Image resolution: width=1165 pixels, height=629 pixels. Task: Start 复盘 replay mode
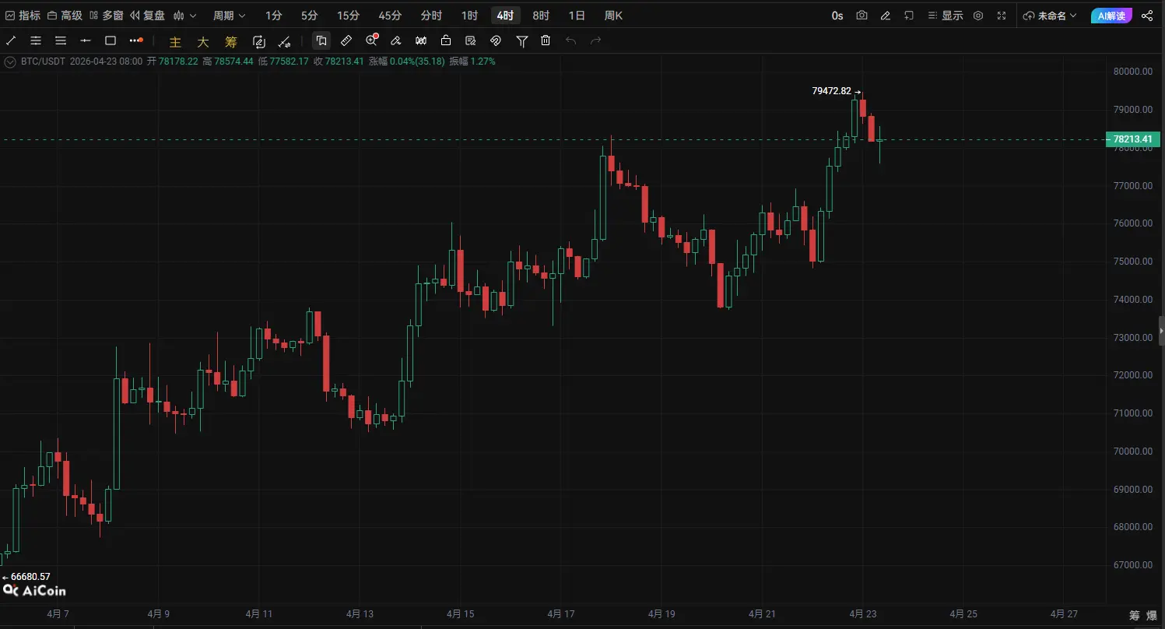pyautogui.click(x=147, y=16)
